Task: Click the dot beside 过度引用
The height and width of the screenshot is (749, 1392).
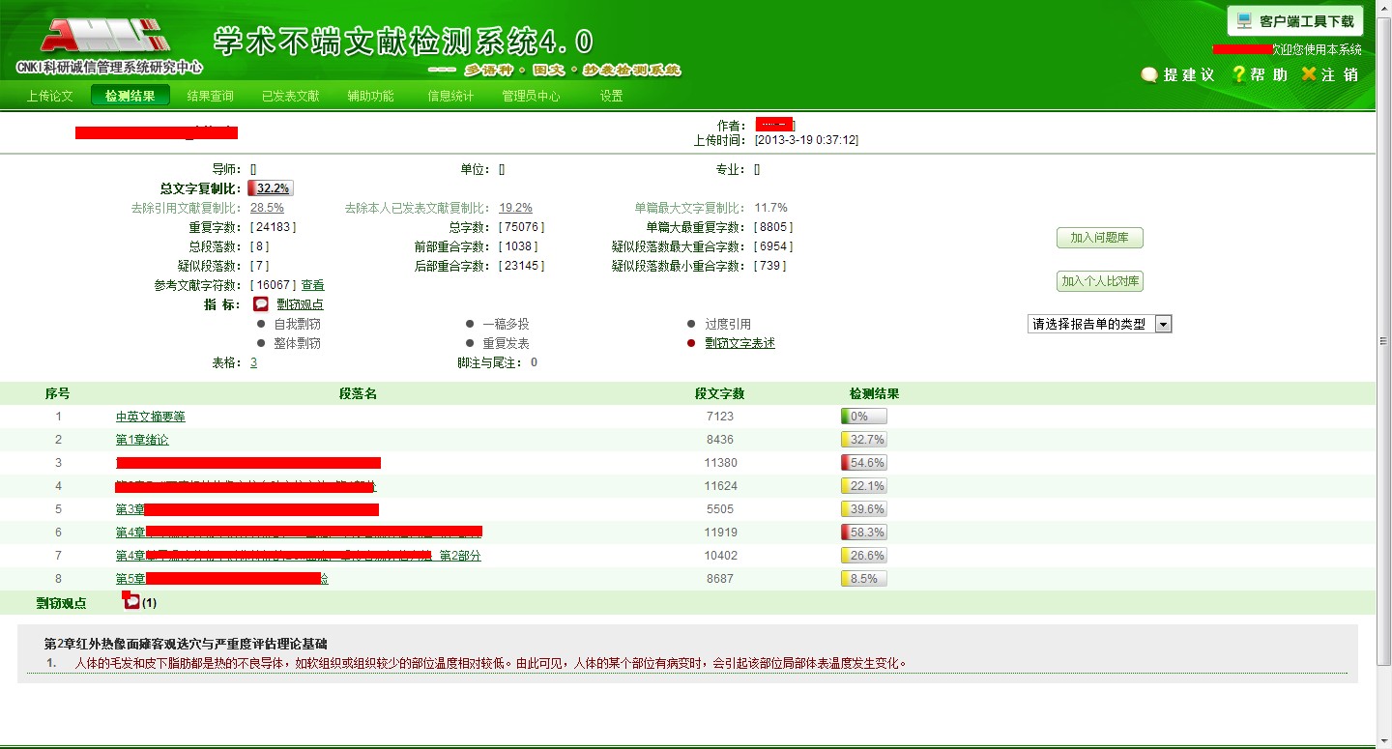Action: coord(691,324)
